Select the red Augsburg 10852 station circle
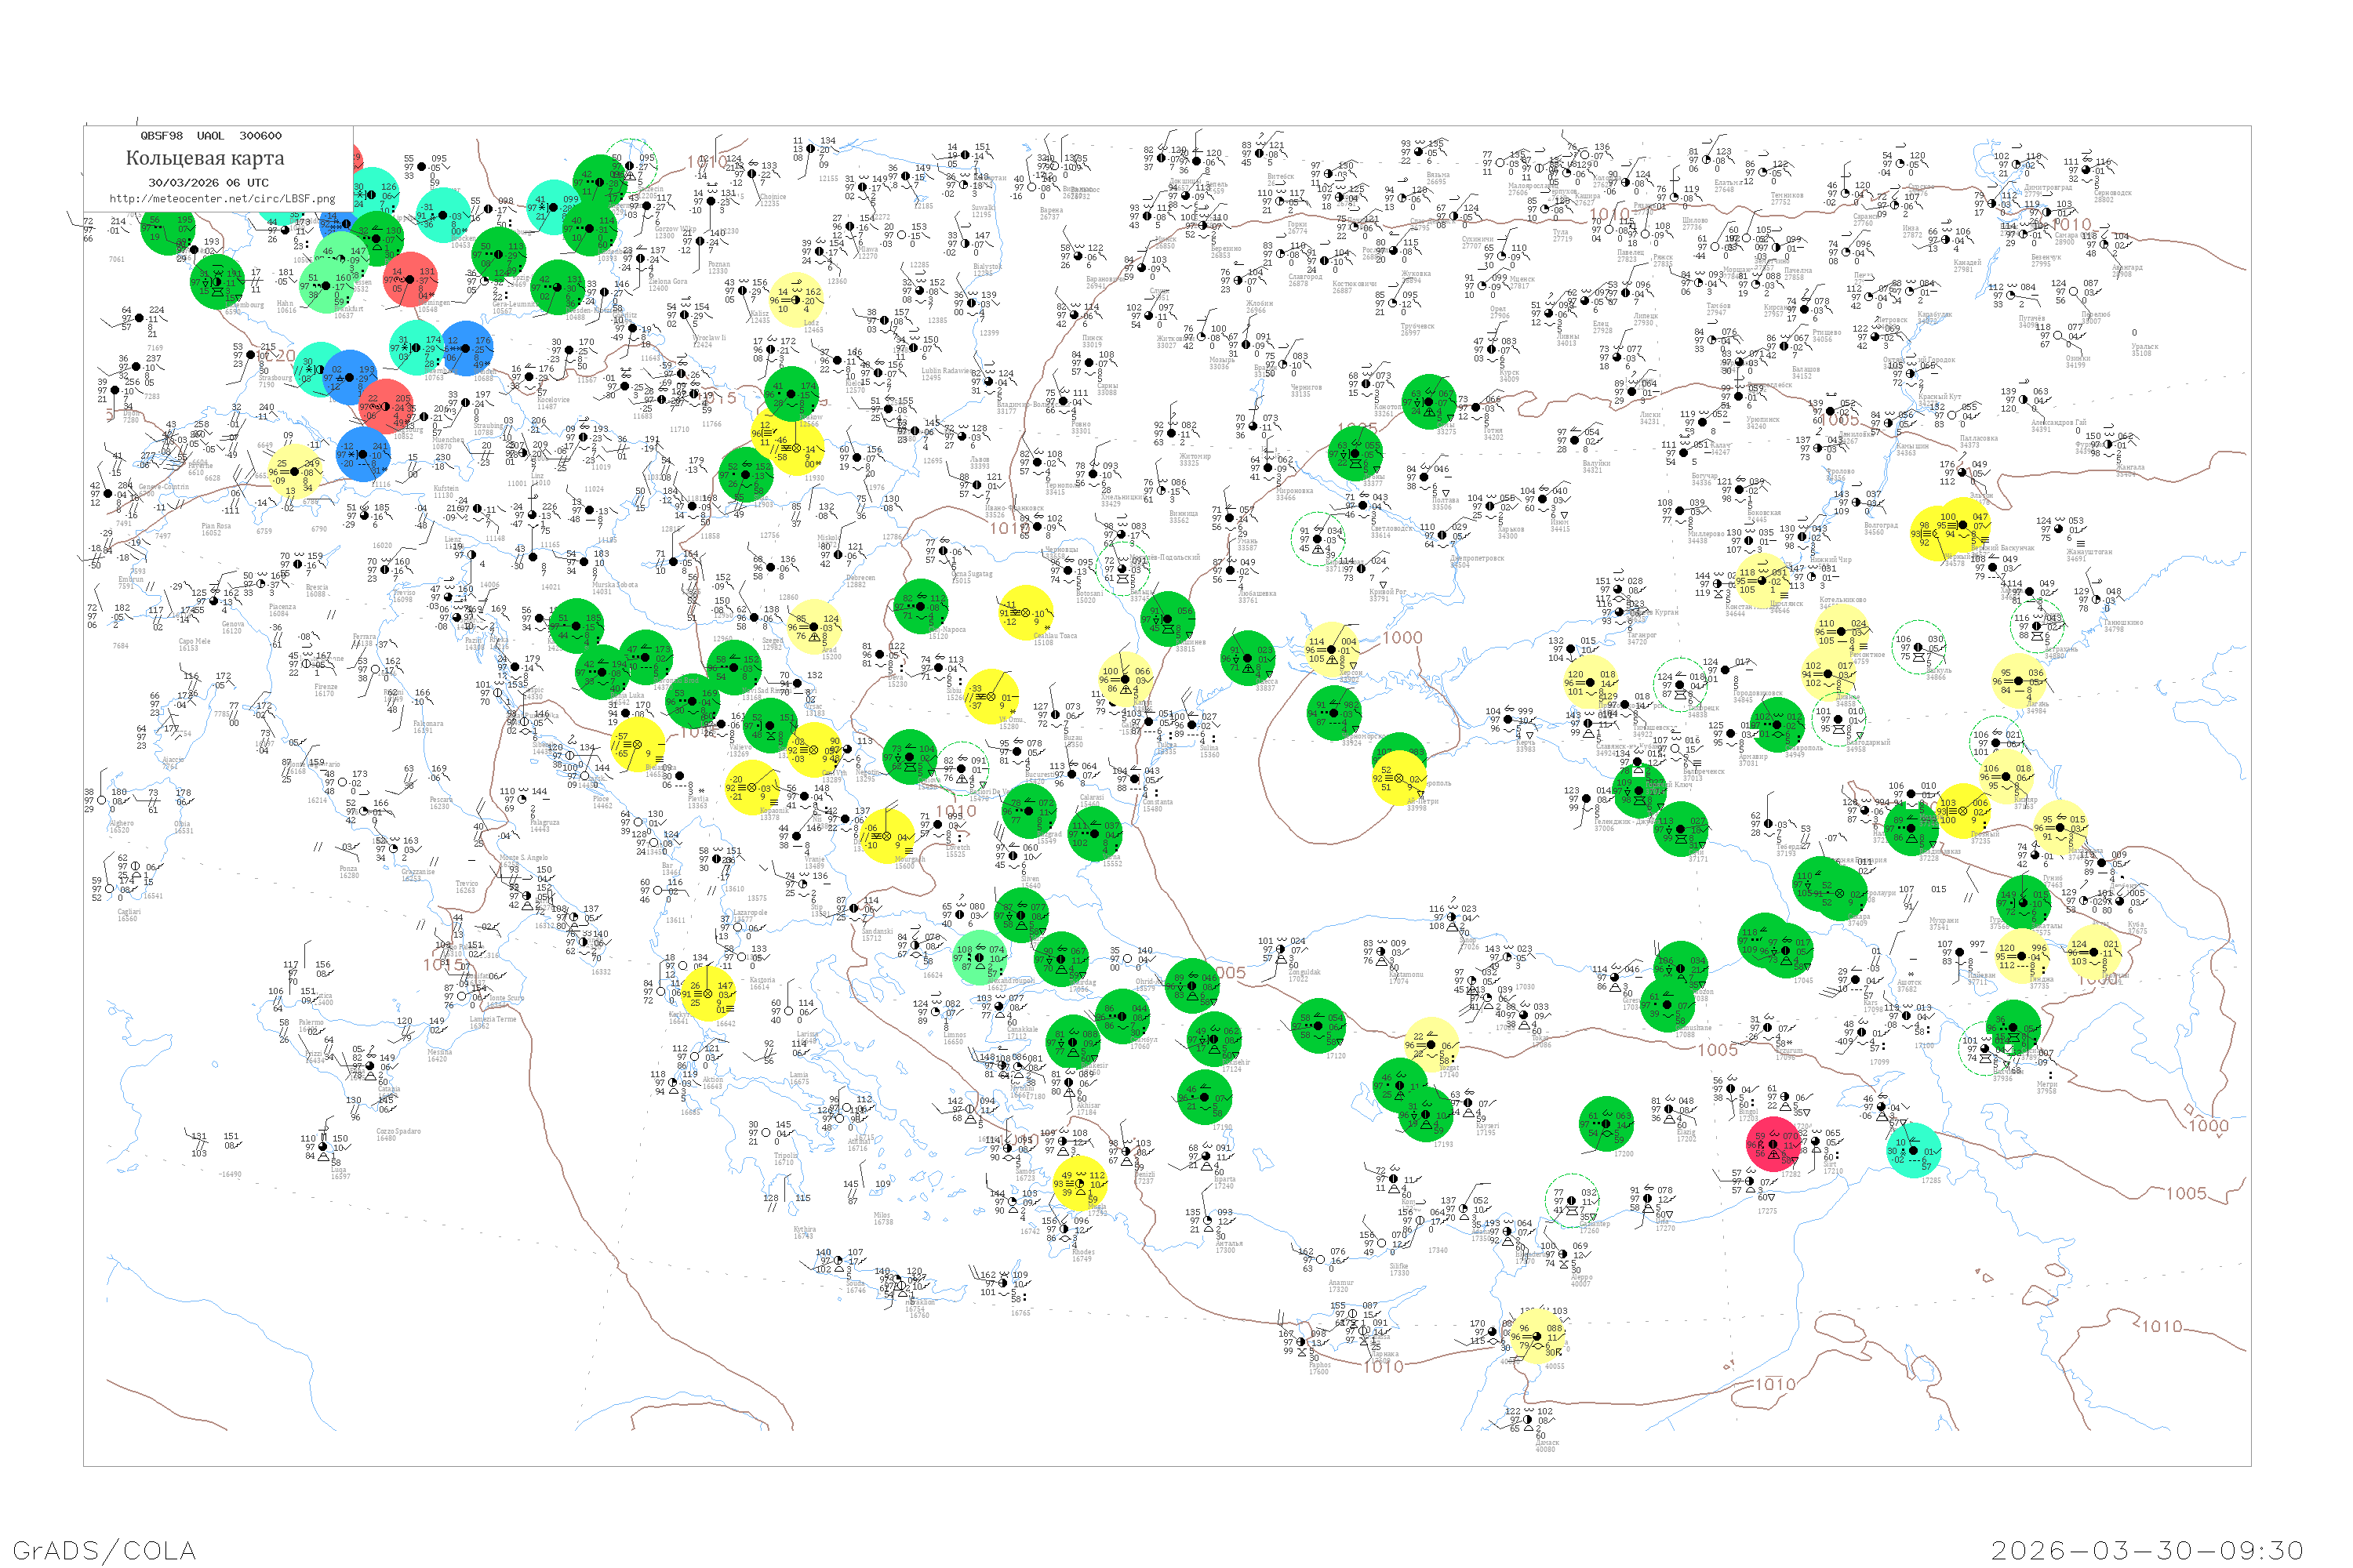The image size is (2353, 1568). coord(386,406)
